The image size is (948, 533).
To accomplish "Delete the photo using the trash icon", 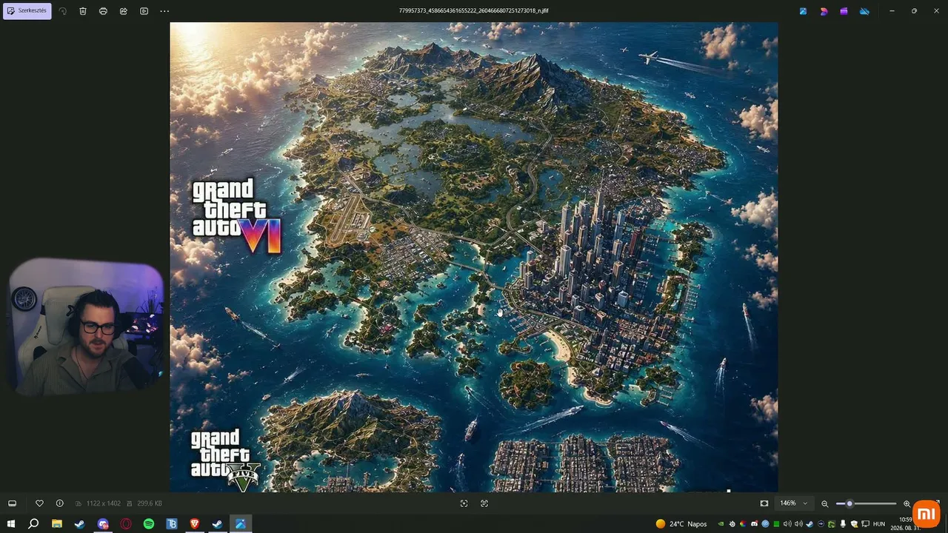I will pos(83,11).
